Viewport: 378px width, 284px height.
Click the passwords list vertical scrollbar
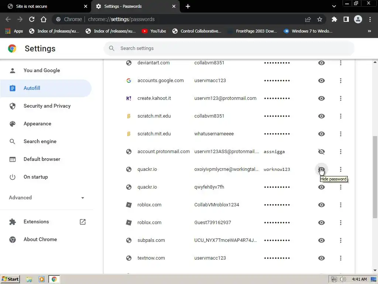click(375, 177)
